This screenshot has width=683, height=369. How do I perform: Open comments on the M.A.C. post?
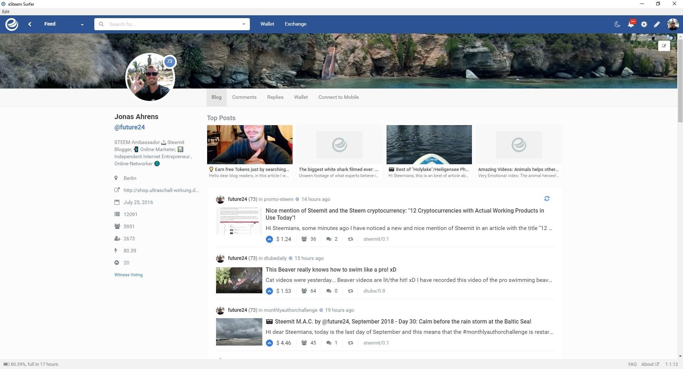332,343
